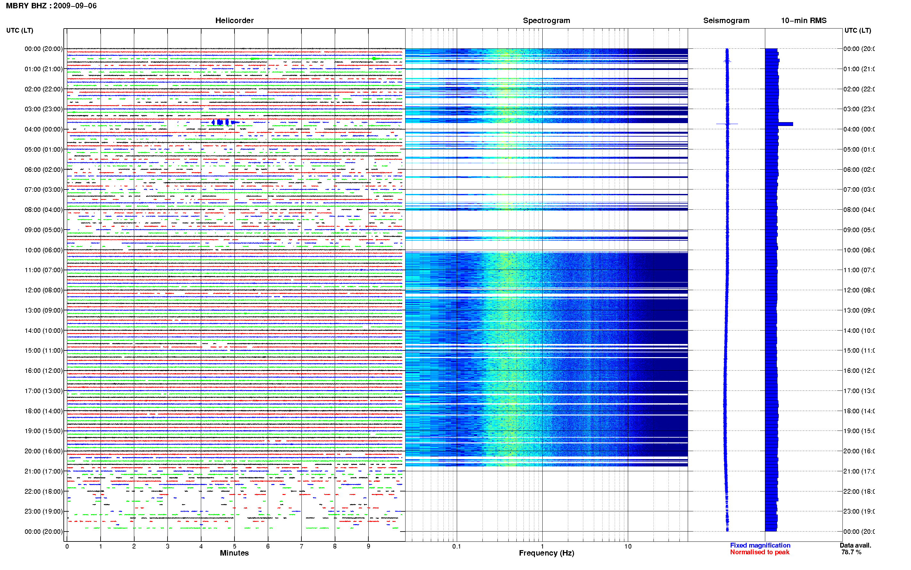Screen dimensions: 911x570
Task: Click the left '05:00 (01:00)' time label
Action: [43, 149]
